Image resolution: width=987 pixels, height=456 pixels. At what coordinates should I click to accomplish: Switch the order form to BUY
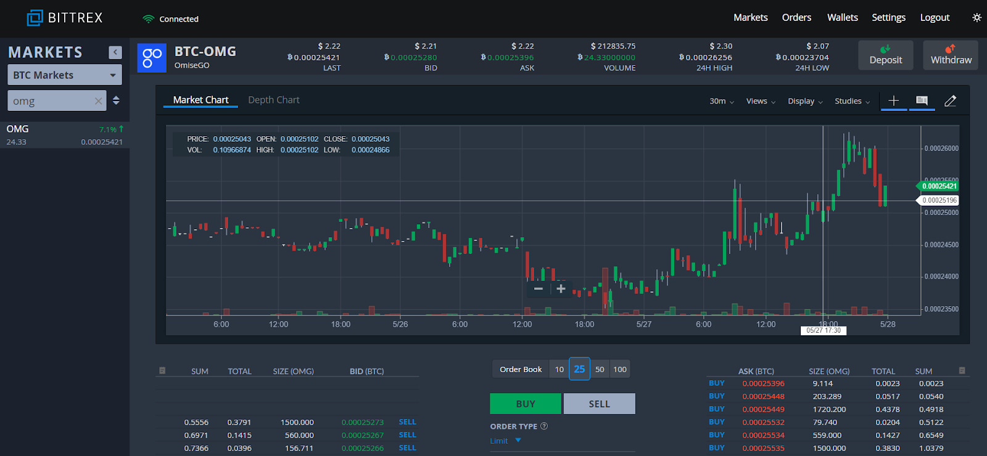click(x=526, y=404)
